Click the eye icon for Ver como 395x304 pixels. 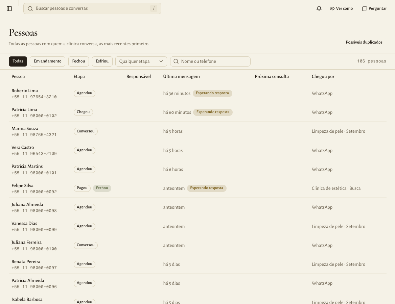pos(332,8)
